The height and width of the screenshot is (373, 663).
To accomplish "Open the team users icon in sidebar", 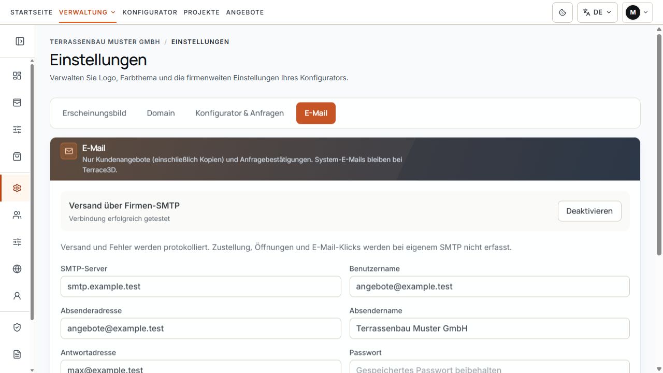I will [17, 215].
